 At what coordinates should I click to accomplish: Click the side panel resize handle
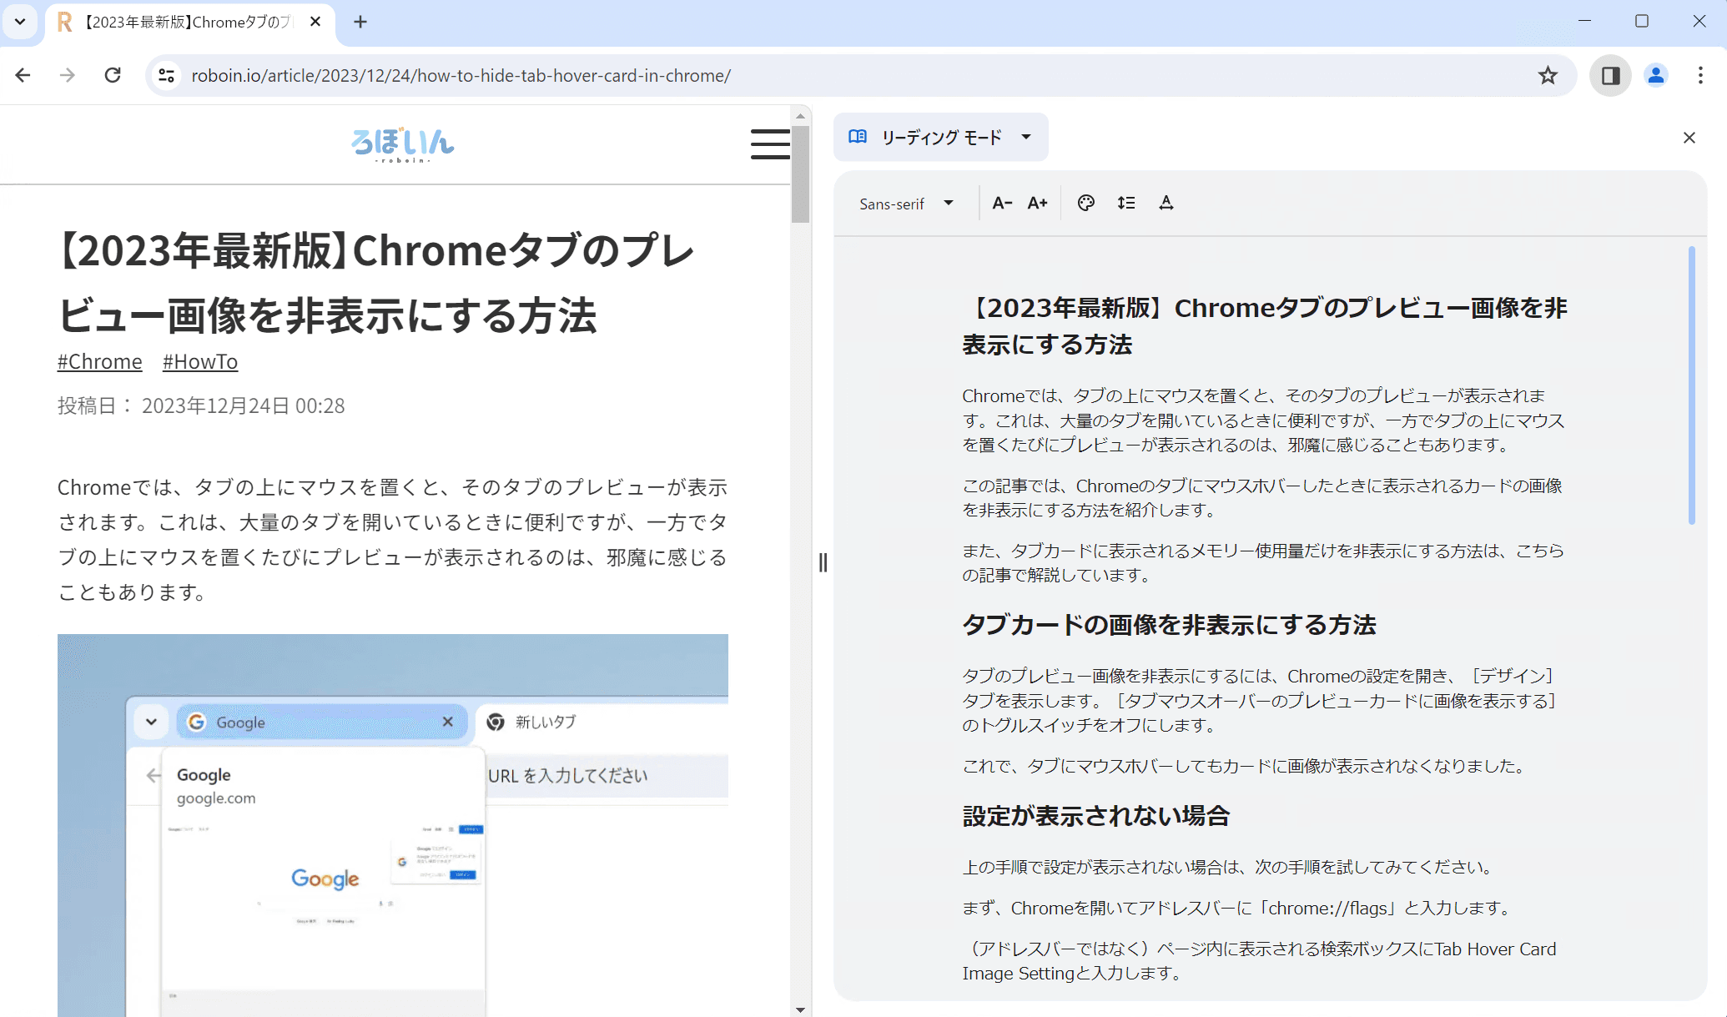point(823,562)
